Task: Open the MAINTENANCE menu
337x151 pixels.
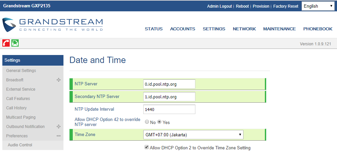Action: click(x=280, y=29)
